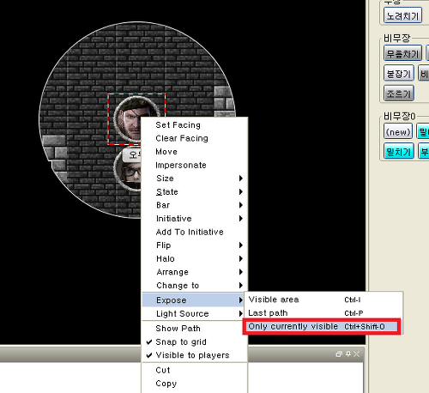Choose Clear Facing menu entry
Viewport: 429px width, 393px height.
(195, 138)
